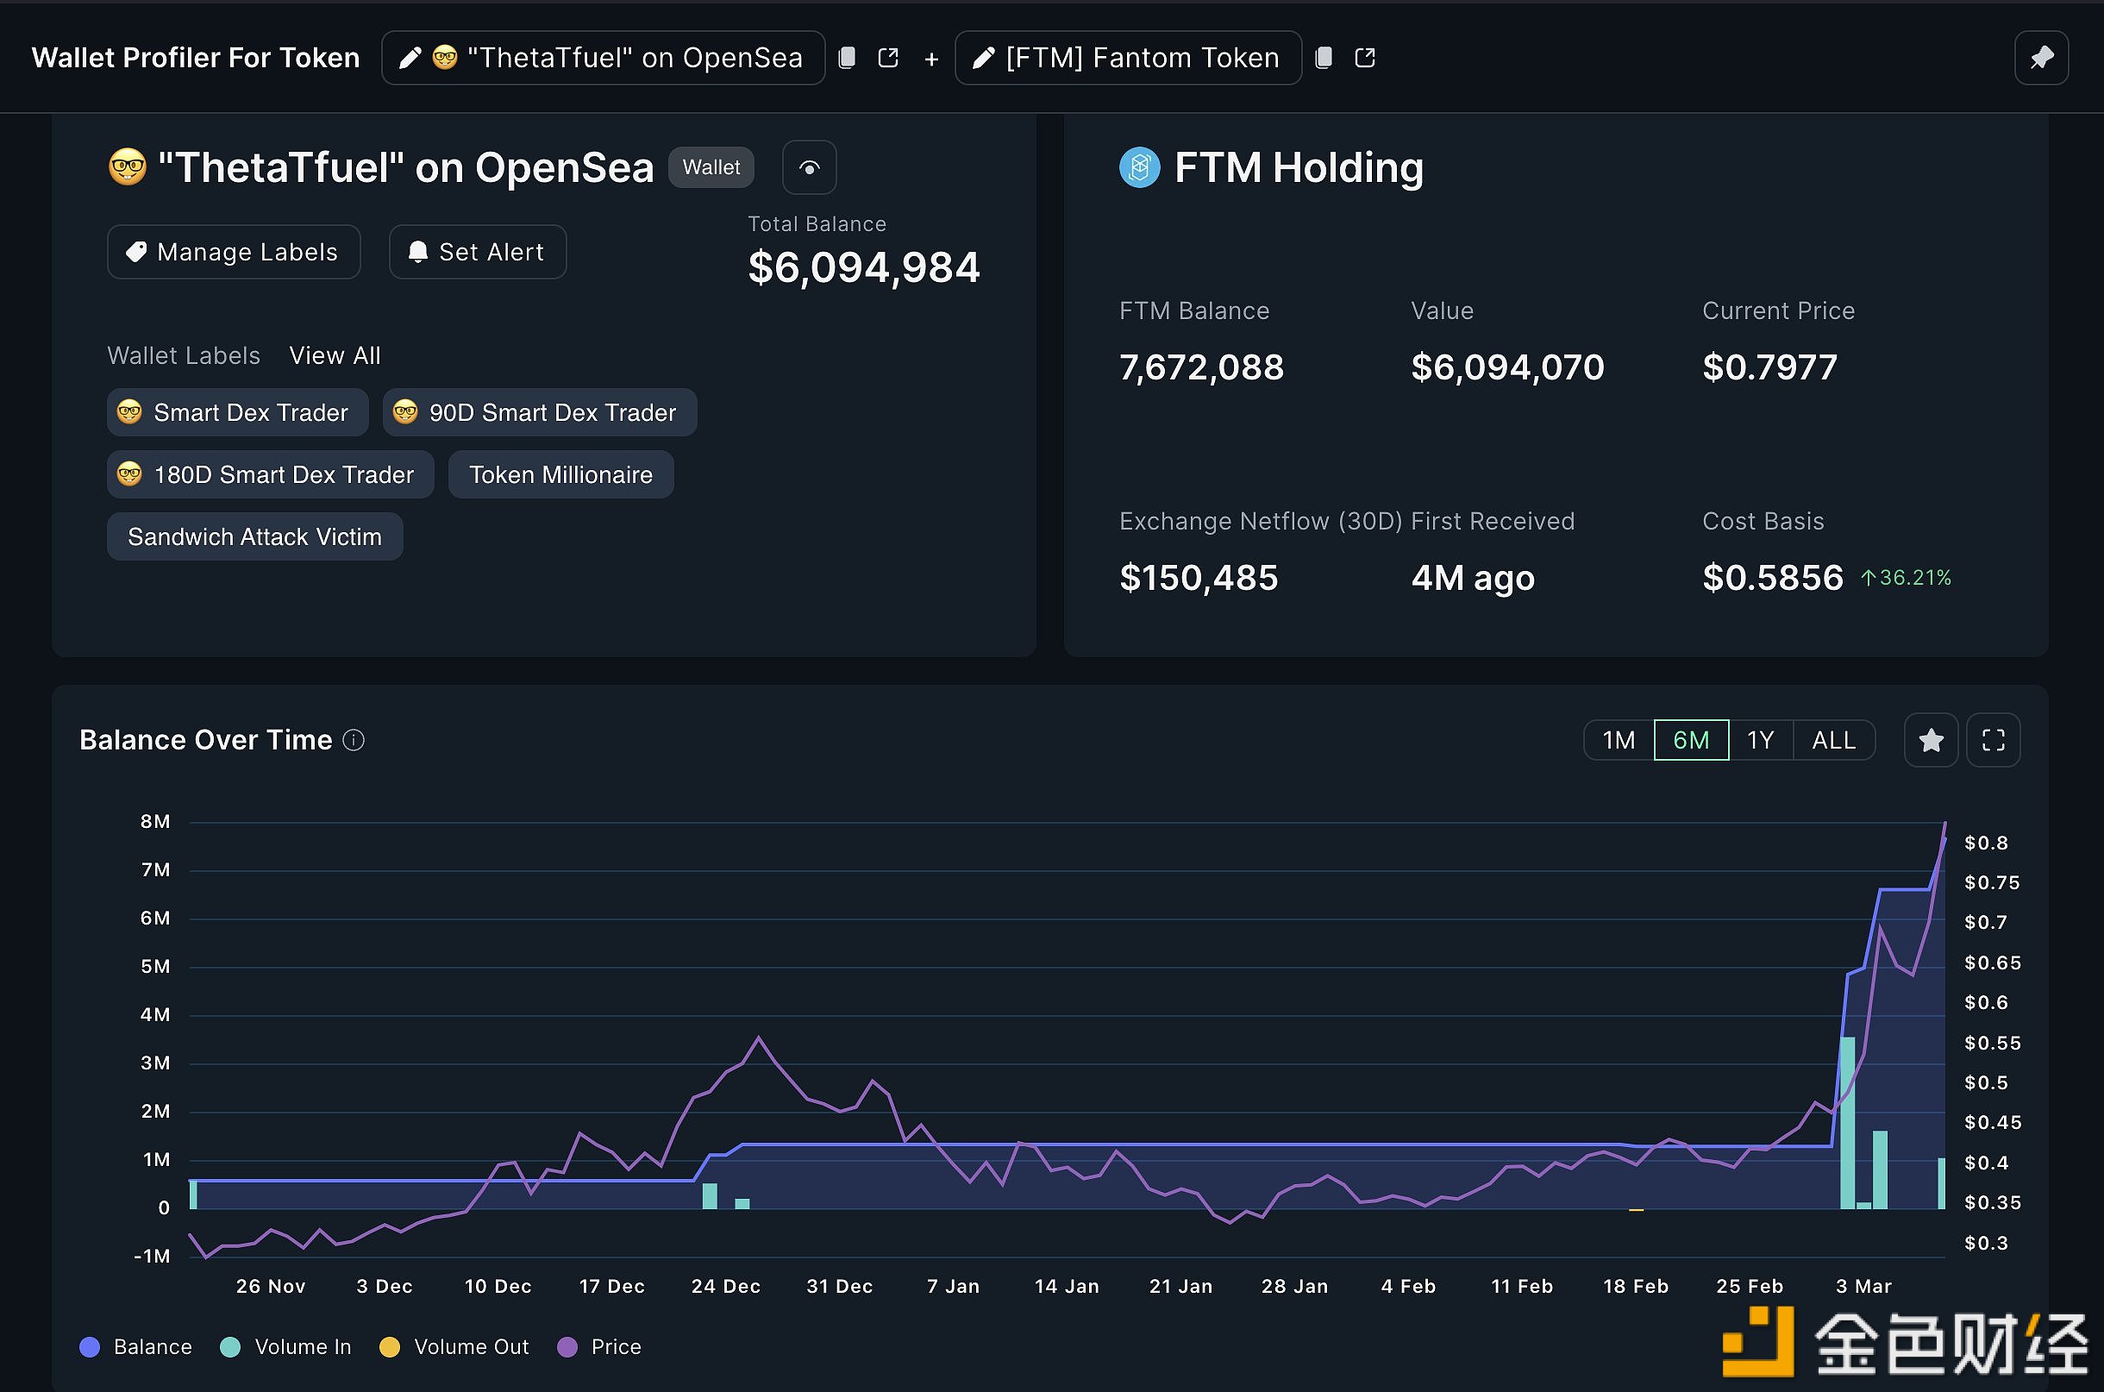This screenshot has height=1392, width=2104.
Task: Expand chart to fullscreen
Action: click(x=1993, y=739)
